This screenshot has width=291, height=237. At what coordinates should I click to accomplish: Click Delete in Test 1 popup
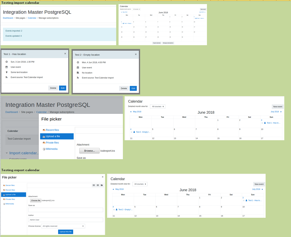pyautogui.click(x=53, y=88)
